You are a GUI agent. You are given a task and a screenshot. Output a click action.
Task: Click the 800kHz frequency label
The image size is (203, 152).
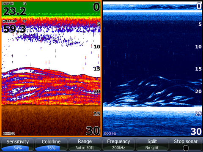point(110,133)
